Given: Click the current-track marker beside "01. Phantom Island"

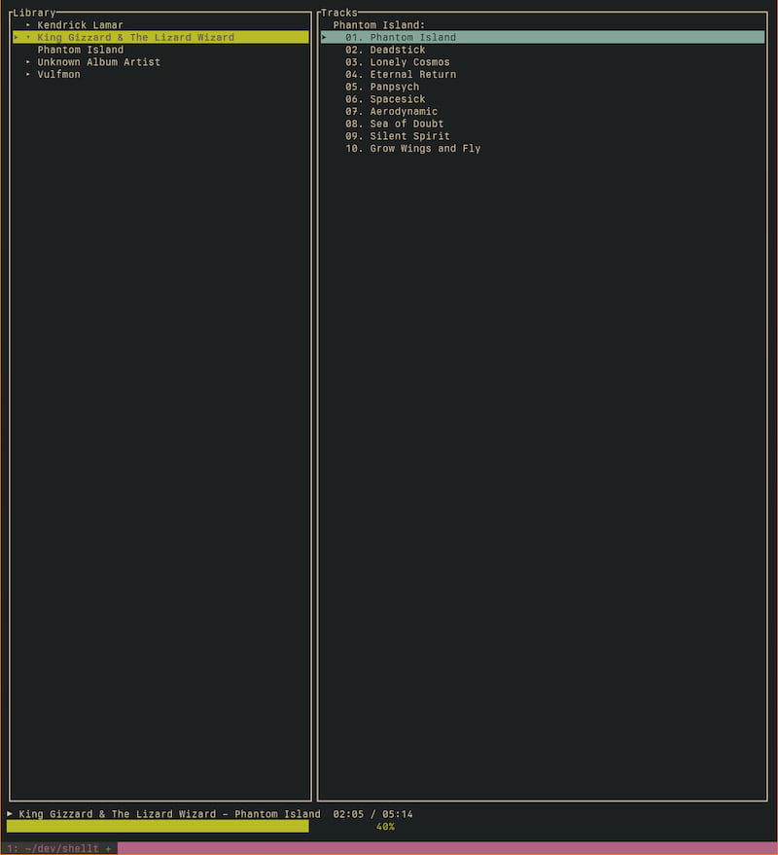Looking at the screenshot, I should (x=324, y=37).
